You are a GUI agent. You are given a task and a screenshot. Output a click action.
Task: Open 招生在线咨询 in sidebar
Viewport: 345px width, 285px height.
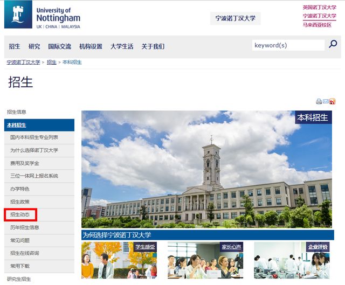(x=39, y=253)
